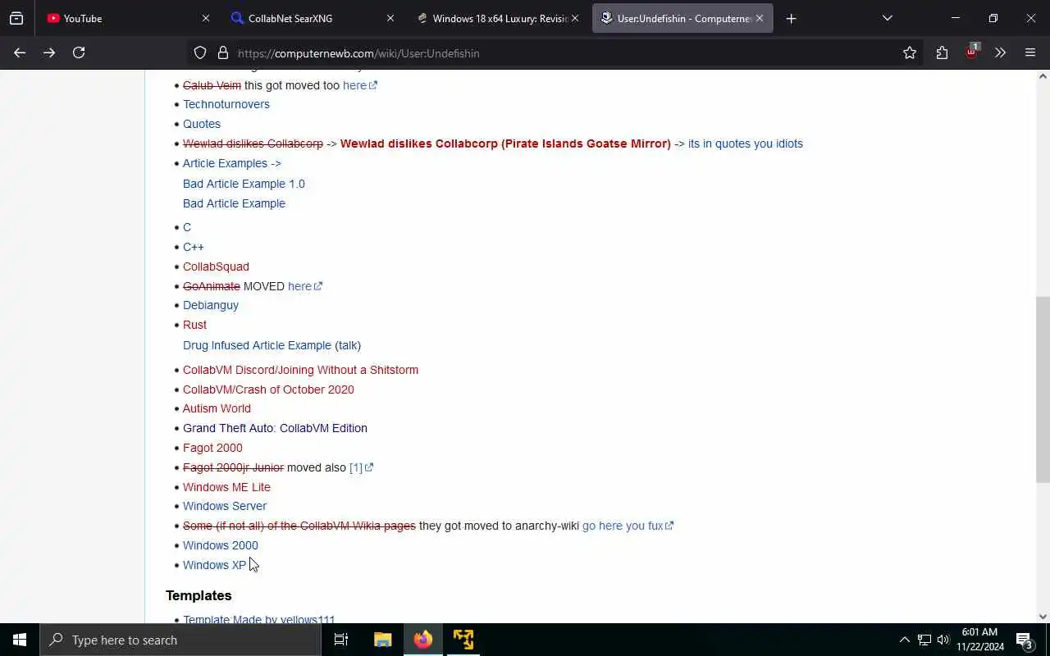The width and height of the screenshot is (1050, 656).
Task: Open Drug Infused Article Example link
Action: click(257, 345)
